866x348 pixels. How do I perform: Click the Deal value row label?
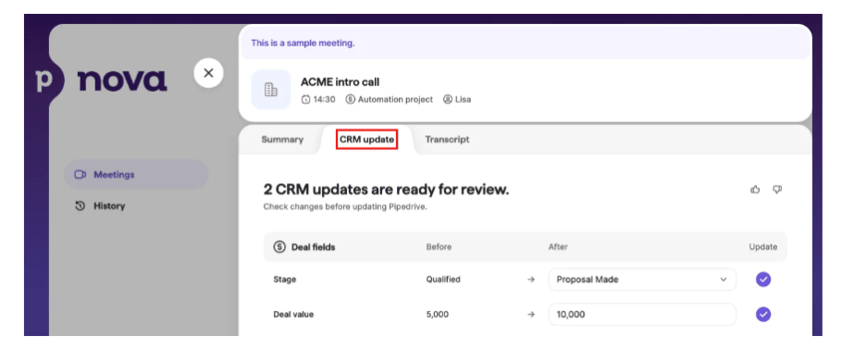click(293, 315)
